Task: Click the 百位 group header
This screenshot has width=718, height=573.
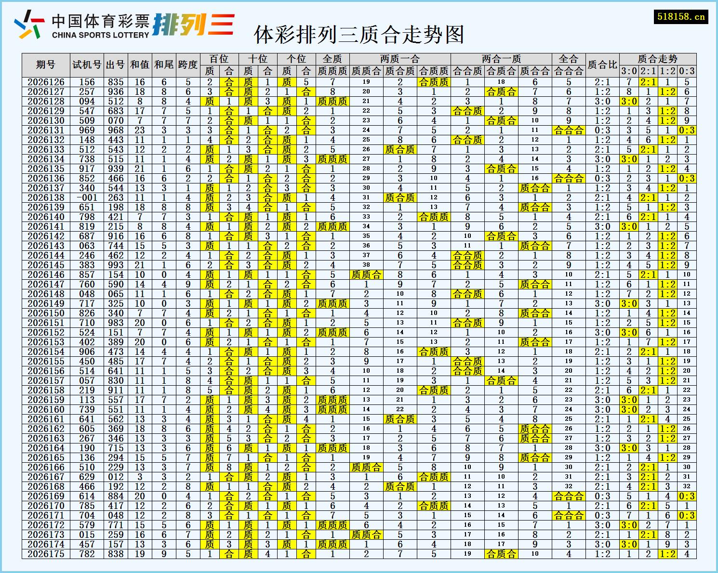Action: pos(219,59)
